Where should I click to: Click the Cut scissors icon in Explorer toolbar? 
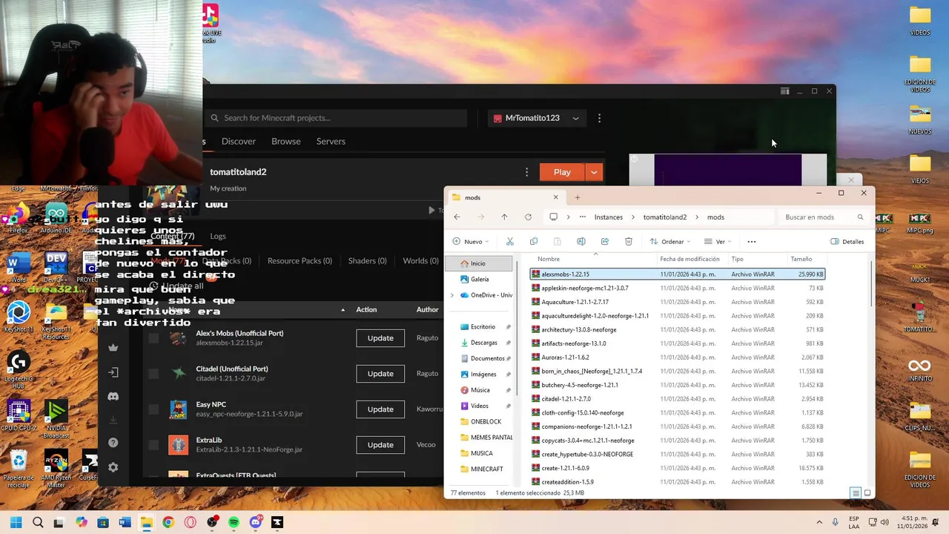pos(509,241)
